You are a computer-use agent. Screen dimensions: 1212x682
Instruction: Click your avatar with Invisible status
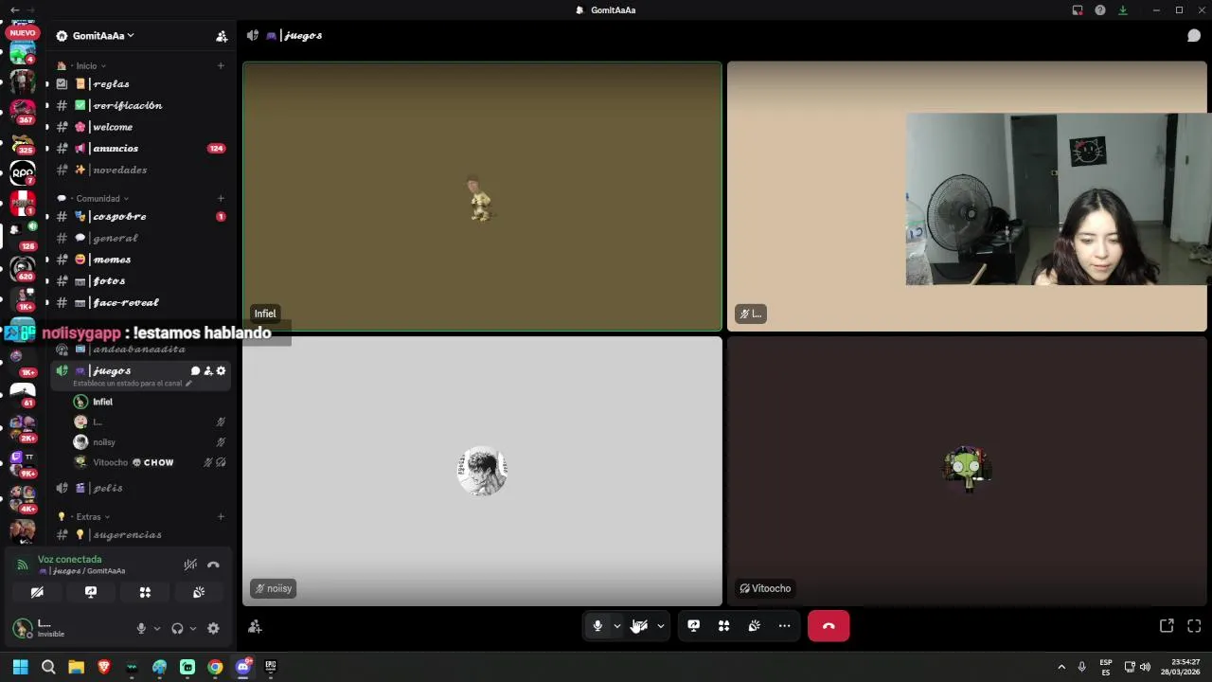[22, 628]
